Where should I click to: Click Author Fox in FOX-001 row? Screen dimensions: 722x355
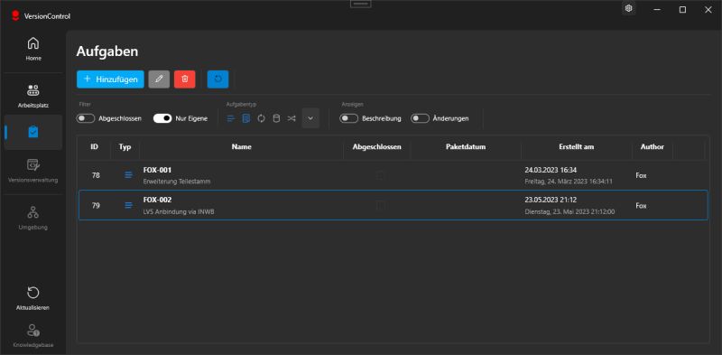click(x=641, y=175)
